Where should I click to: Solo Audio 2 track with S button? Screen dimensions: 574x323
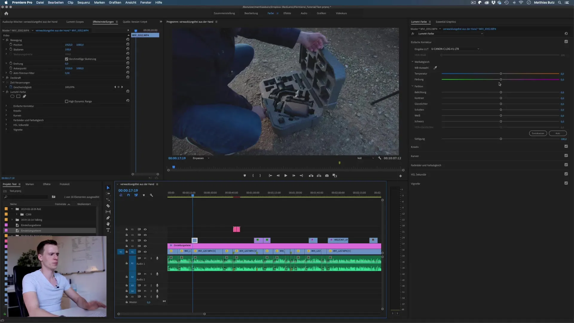point(151,274)
